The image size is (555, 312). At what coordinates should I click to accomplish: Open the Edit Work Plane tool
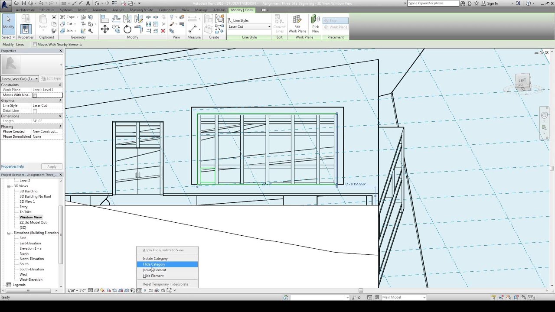pos(297,24)
